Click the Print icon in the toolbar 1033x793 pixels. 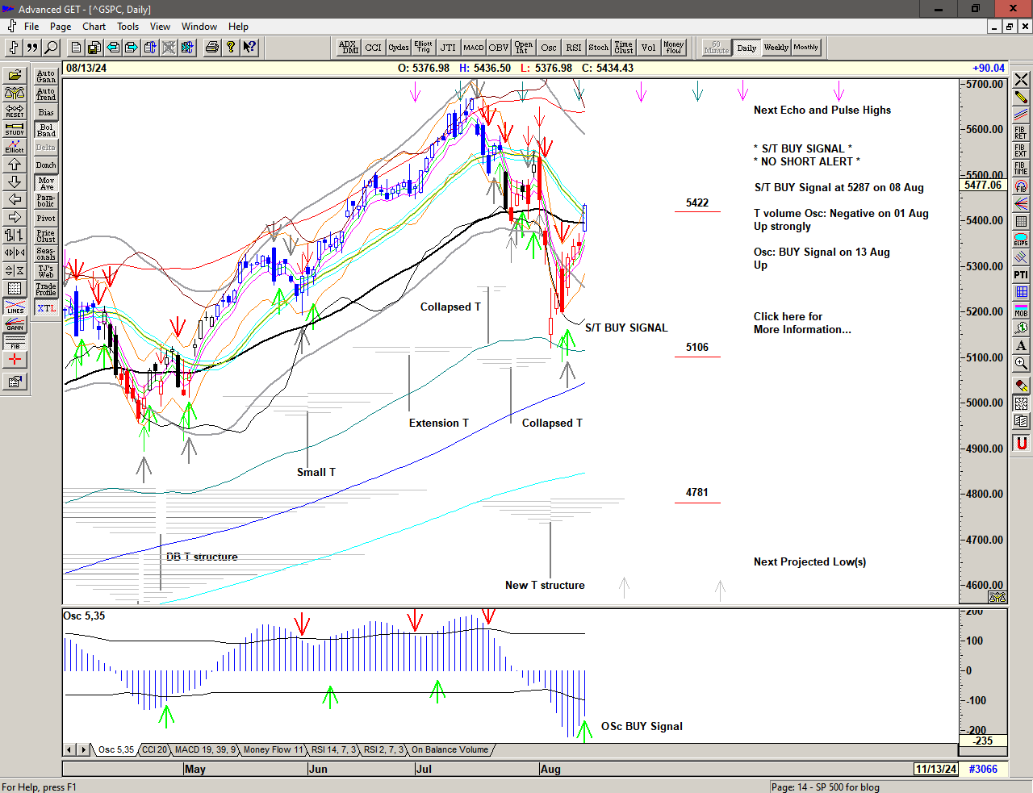point(211,48)
